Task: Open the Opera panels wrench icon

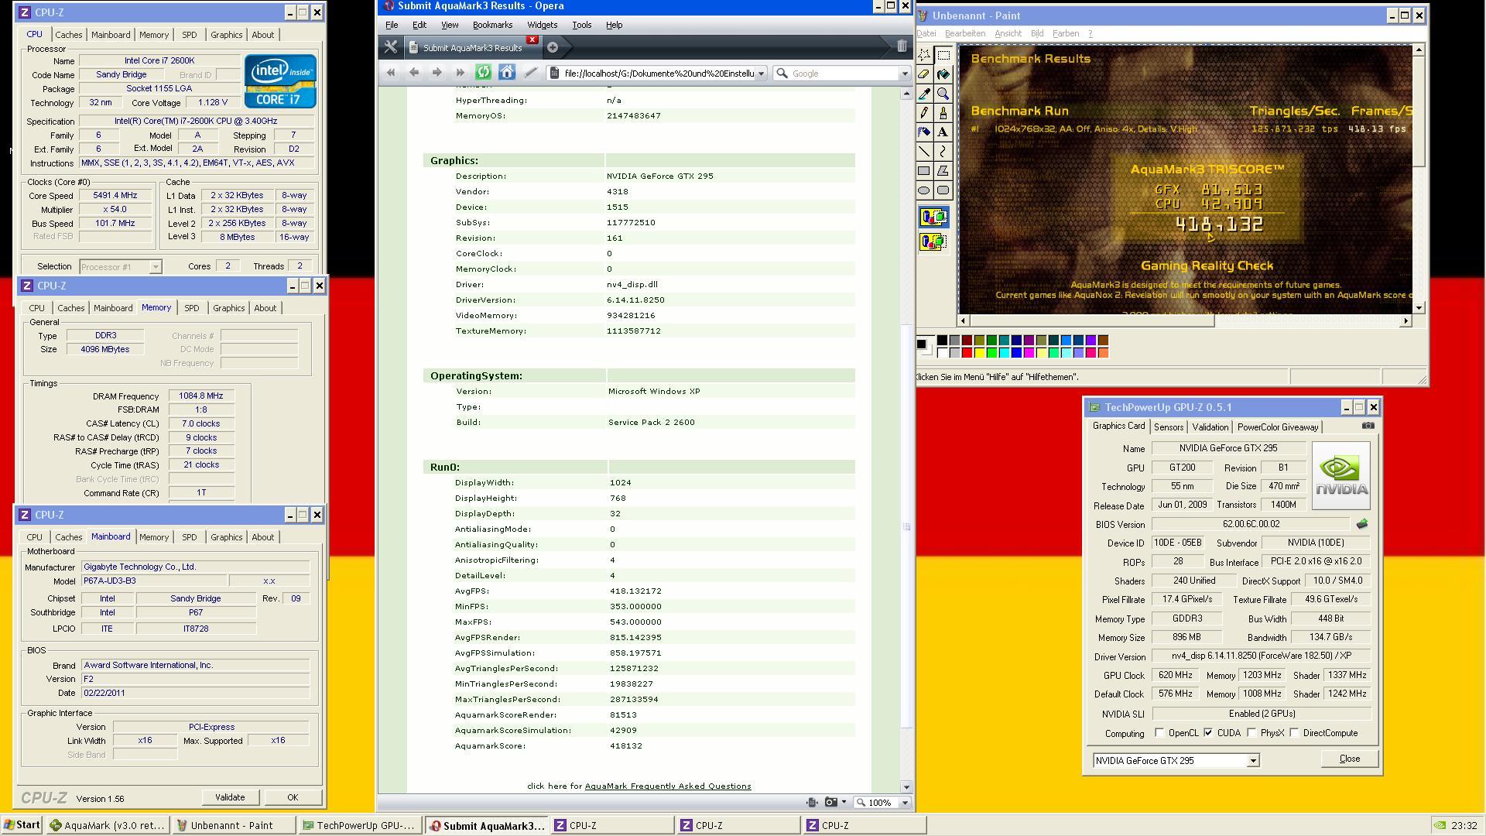Action: [x=391, y=47]
